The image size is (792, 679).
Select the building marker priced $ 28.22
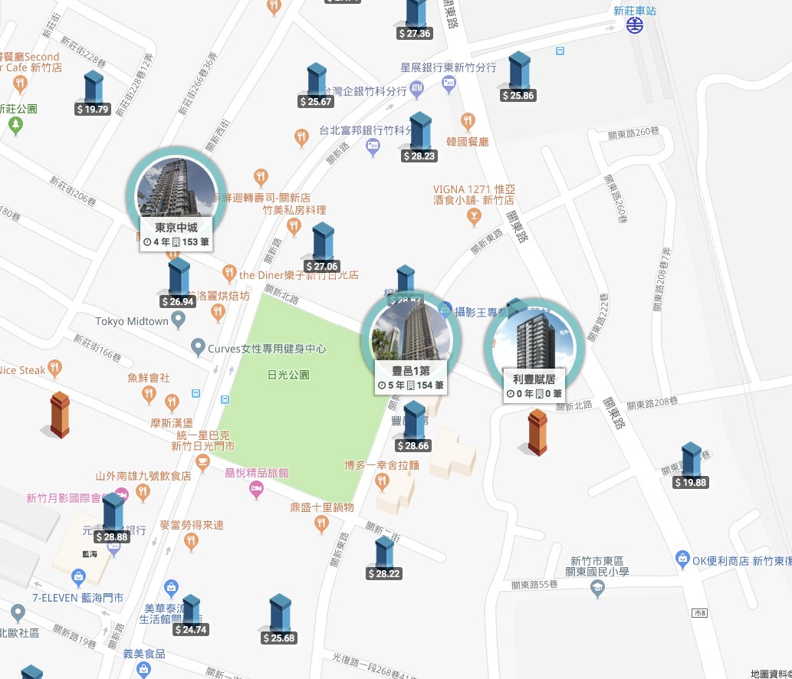tap(384, 559)
